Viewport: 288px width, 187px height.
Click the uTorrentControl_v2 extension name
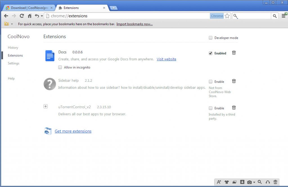(74, 107)
